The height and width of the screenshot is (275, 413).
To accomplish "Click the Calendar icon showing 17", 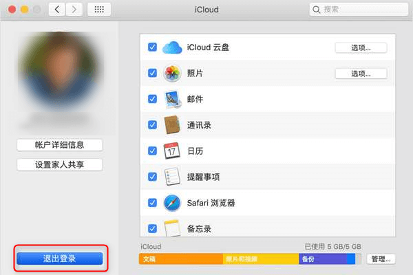I will [171, 151].
